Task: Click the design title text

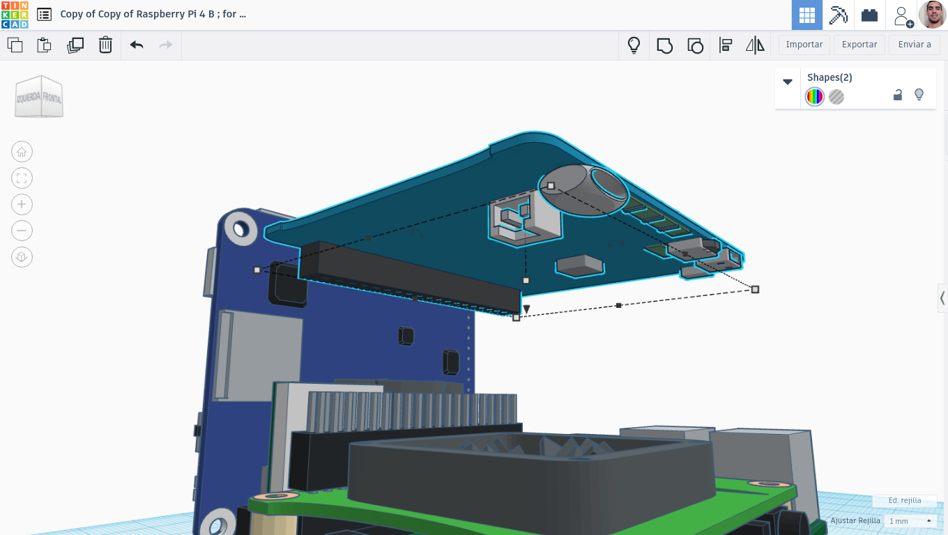Action: coord(153,14)
